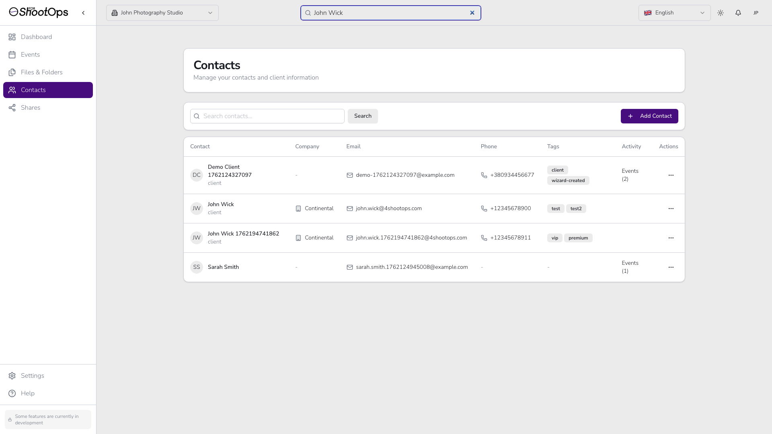772x434 pixels.
Task: Open the Dashboard page from the sidebar
Action: click(36, 37)
